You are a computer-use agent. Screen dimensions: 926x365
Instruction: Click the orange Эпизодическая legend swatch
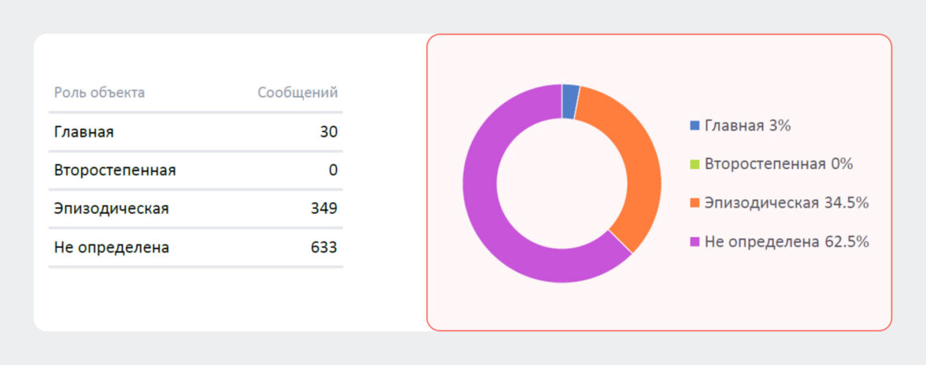click(x=694, y=203)
